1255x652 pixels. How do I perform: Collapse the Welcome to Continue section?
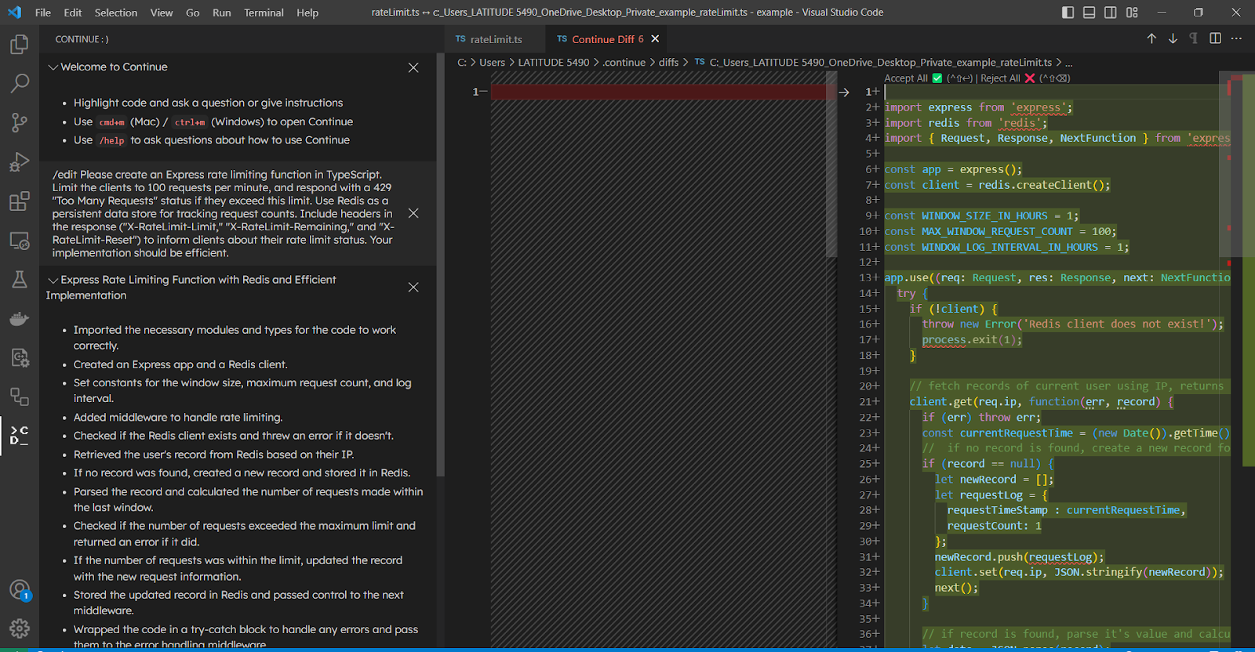[53, 67]
